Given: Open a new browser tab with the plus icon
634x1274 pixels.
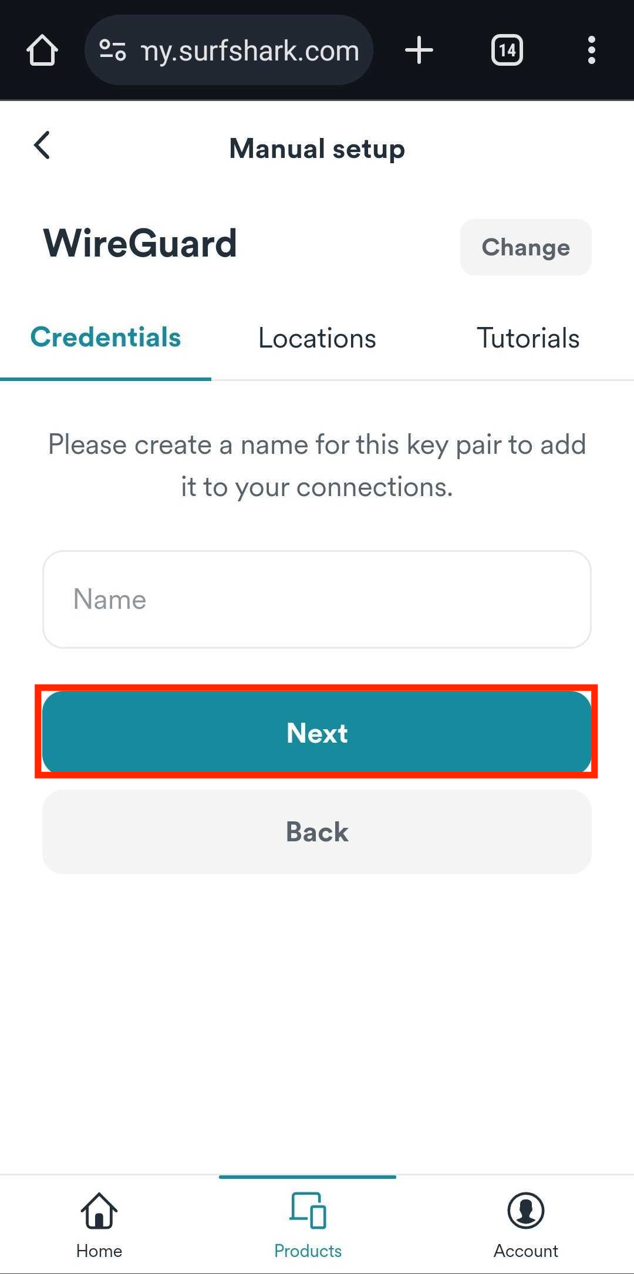Looking at the screenshot, I should (419, 49).
